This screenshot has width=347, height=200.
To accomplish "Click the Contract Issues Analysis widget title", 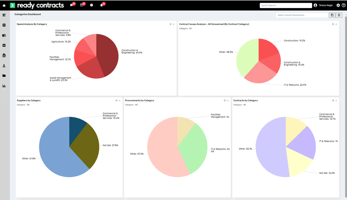I will coord(214,24).
